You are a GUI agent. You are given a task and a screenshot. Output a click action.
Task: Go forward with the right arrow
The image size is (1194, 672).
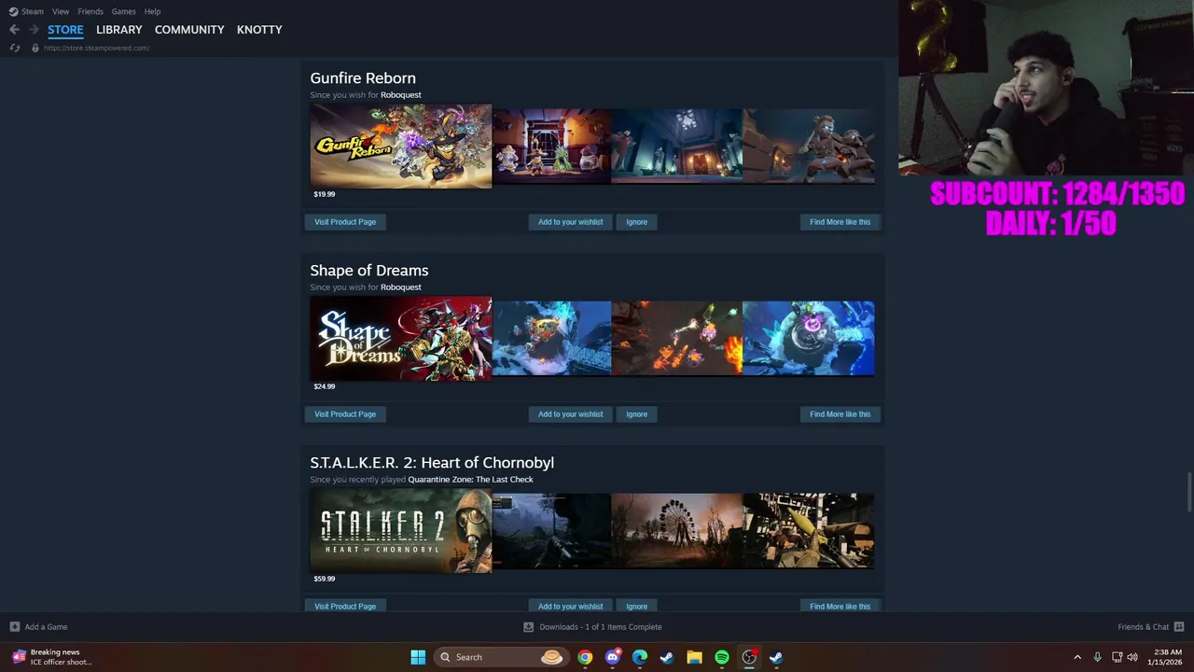(x=34, y=30)
